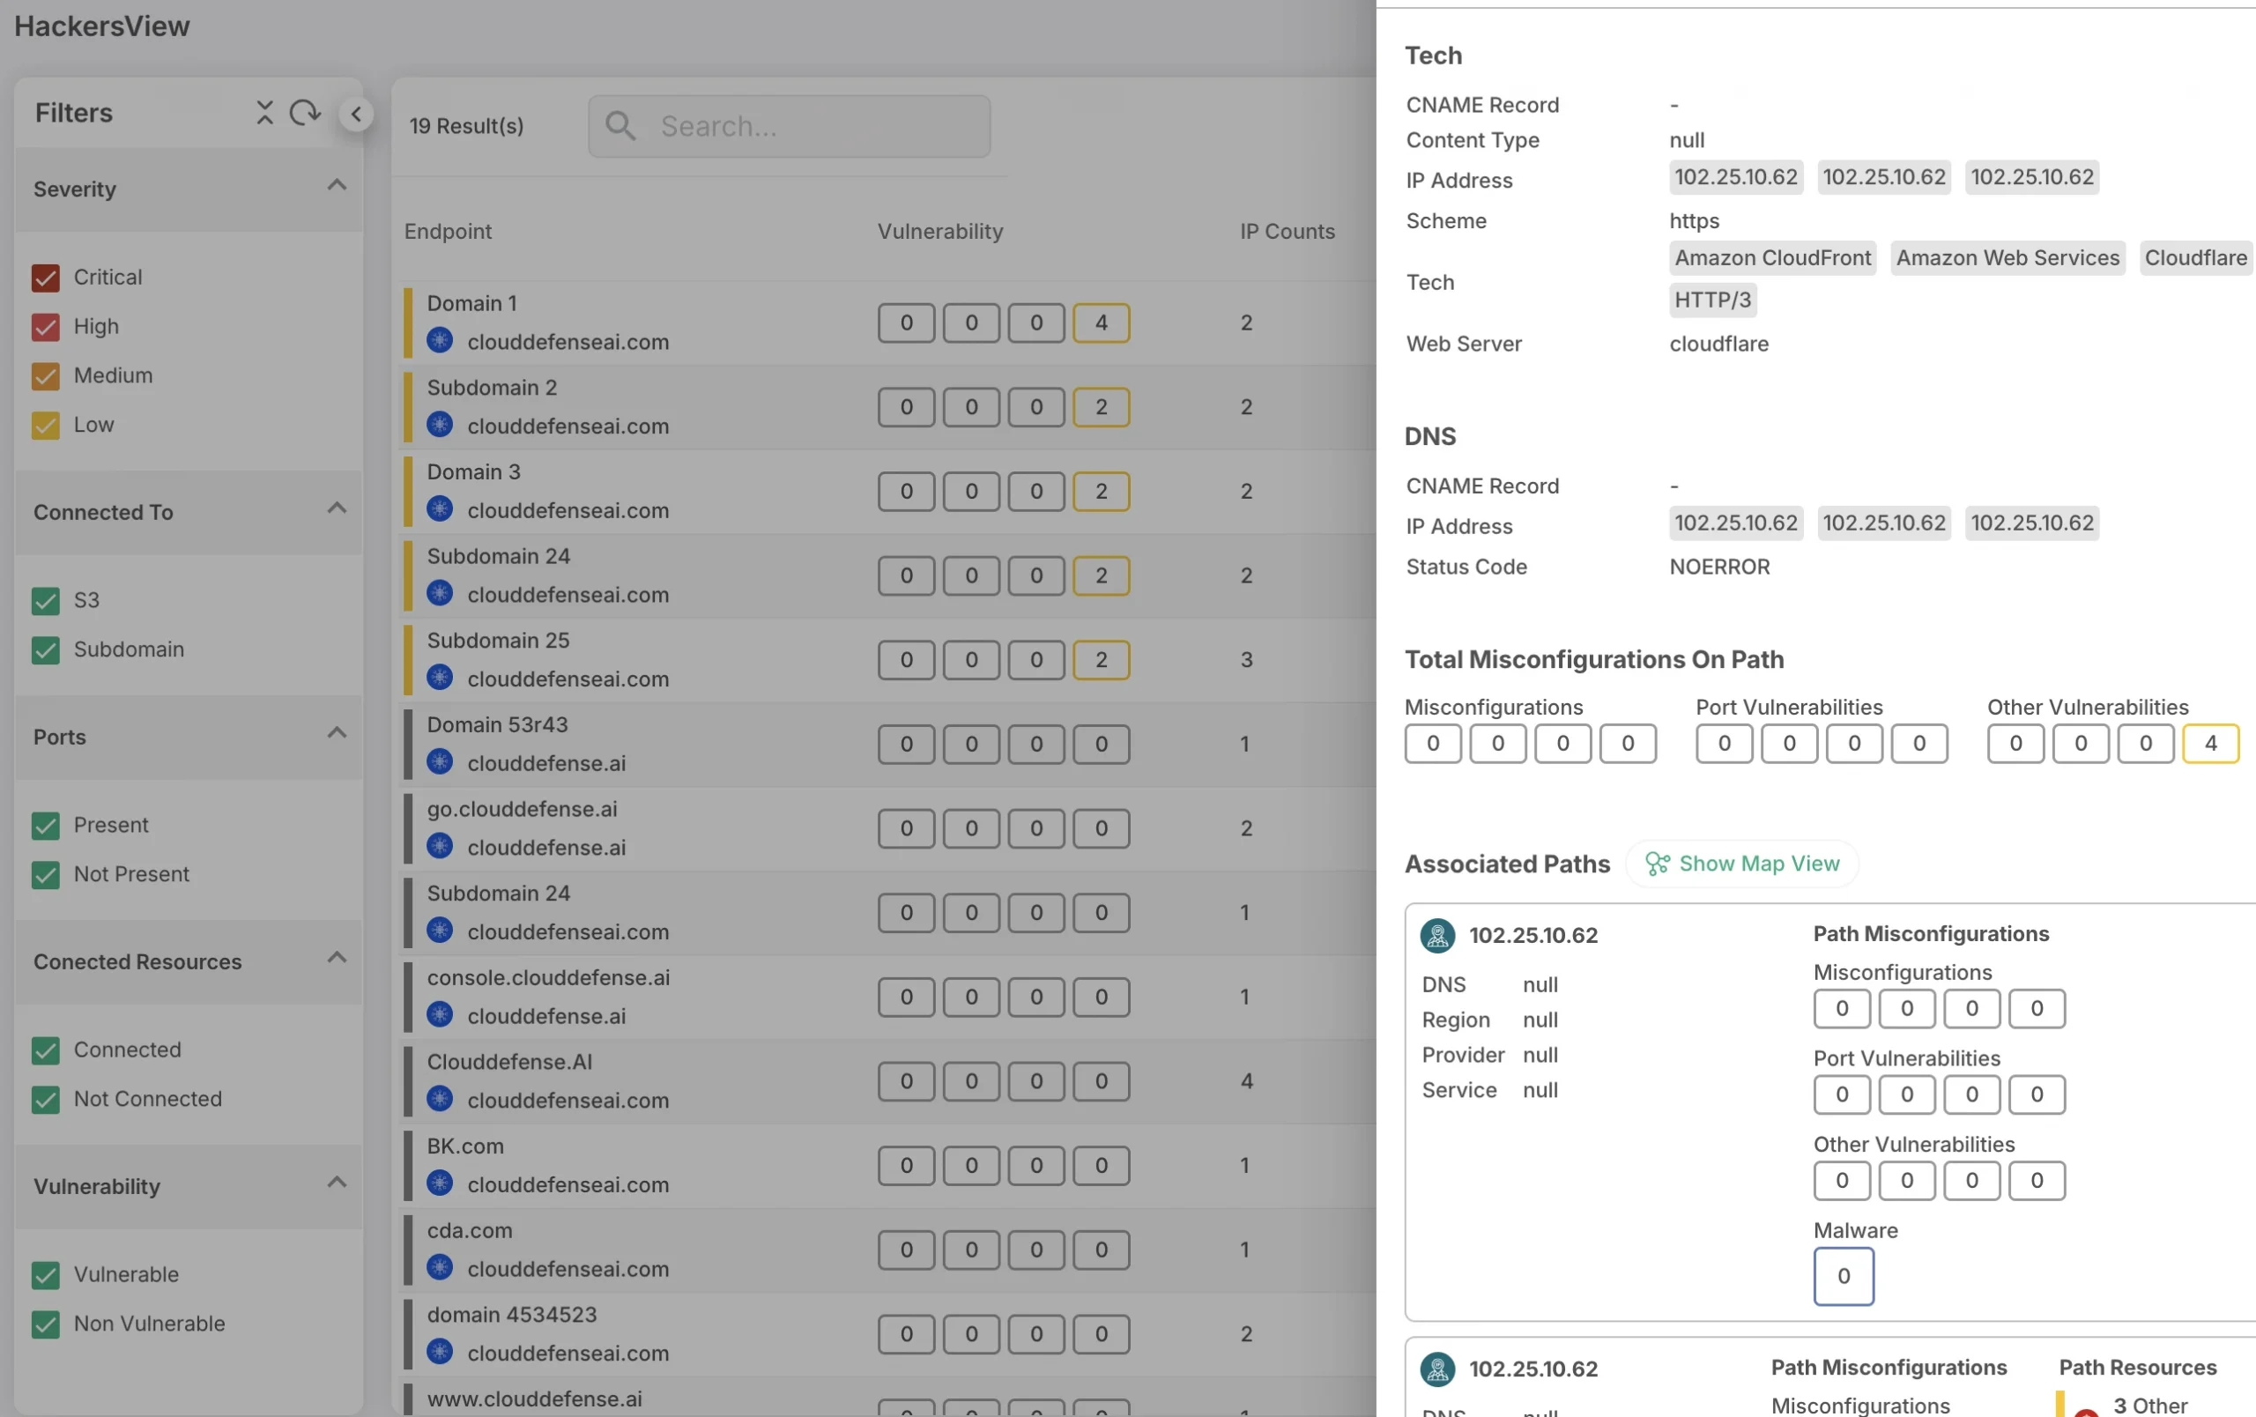Collapse the Filters sidebar arrow
This screenshot has width=2256, height=1417.
point(356,115)
